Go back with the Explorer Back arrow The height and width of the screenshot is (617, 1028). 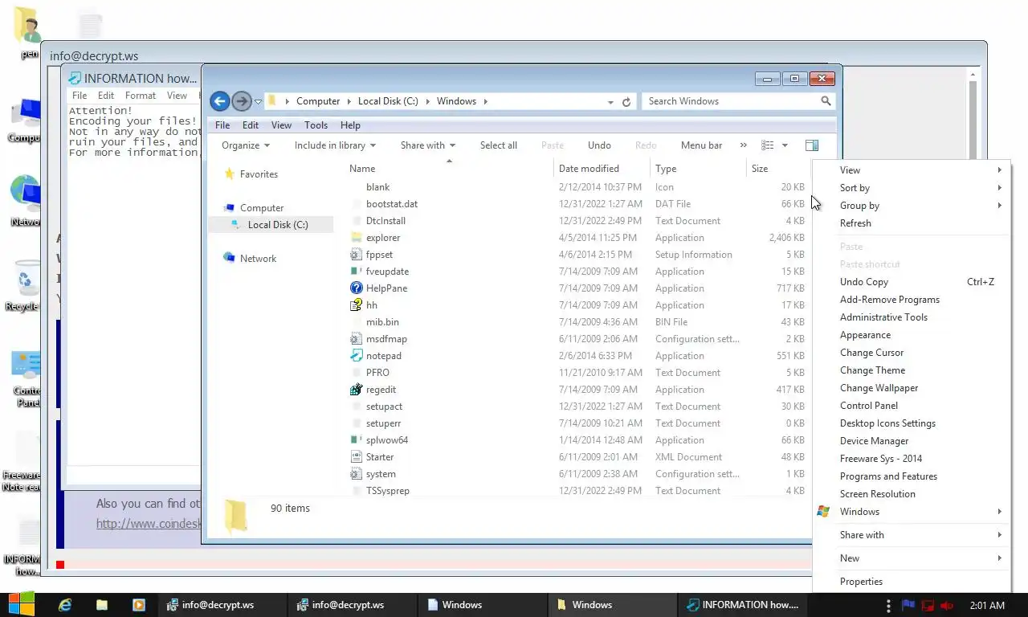coord(219,101)
